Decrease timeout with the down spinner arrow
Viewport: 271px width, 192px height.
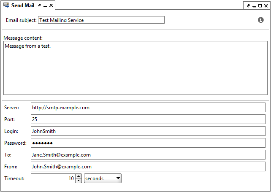point(79,181)
